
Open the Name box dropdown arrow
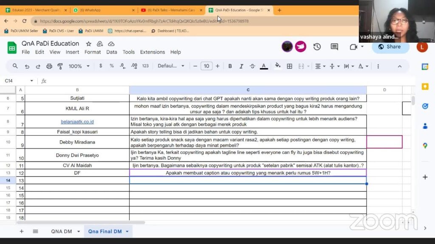point(31,81)
